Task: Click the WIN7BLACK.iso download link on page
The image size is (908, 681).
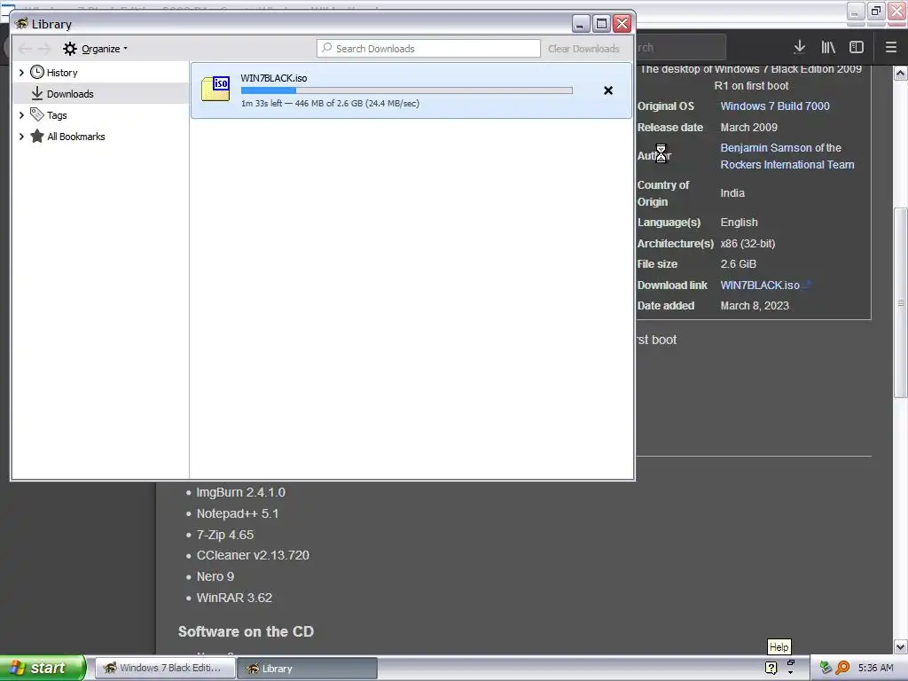Action: [x=760, y=285]
